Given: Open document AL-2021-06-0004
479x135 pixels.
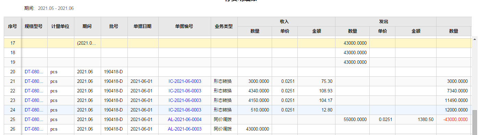Looking at the screenshot, I should pos(185,120).
